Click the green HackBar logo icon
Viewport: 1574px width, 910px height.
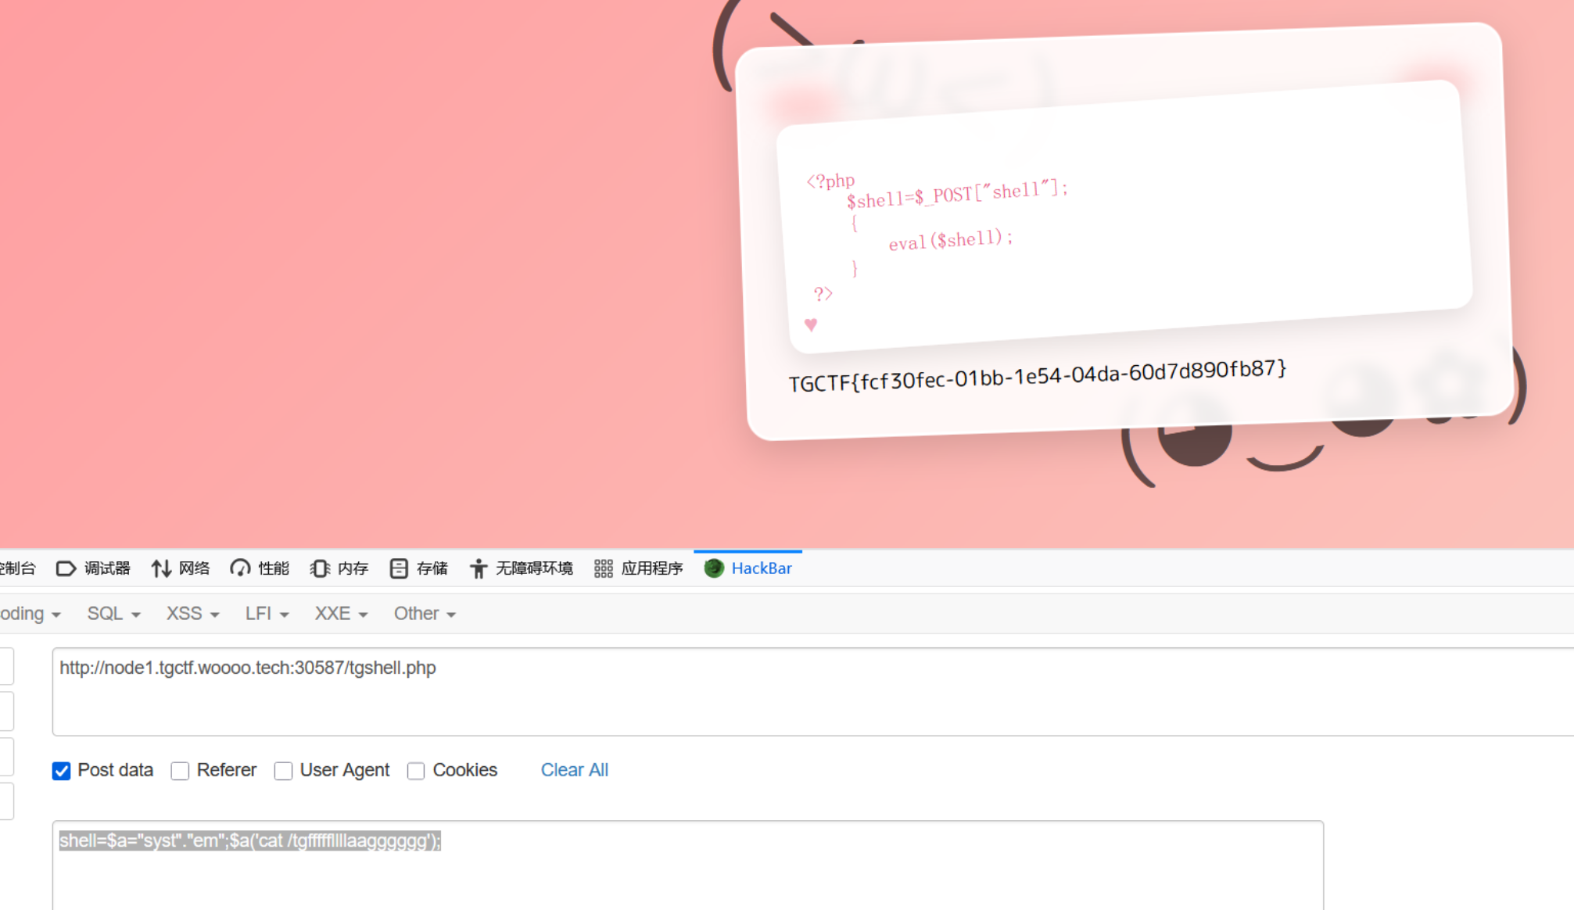tap(714, 568)
